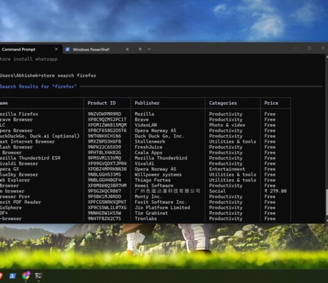Select 'Kewei Software' publisher cell
328x283 pixels.
click(154, 186)
